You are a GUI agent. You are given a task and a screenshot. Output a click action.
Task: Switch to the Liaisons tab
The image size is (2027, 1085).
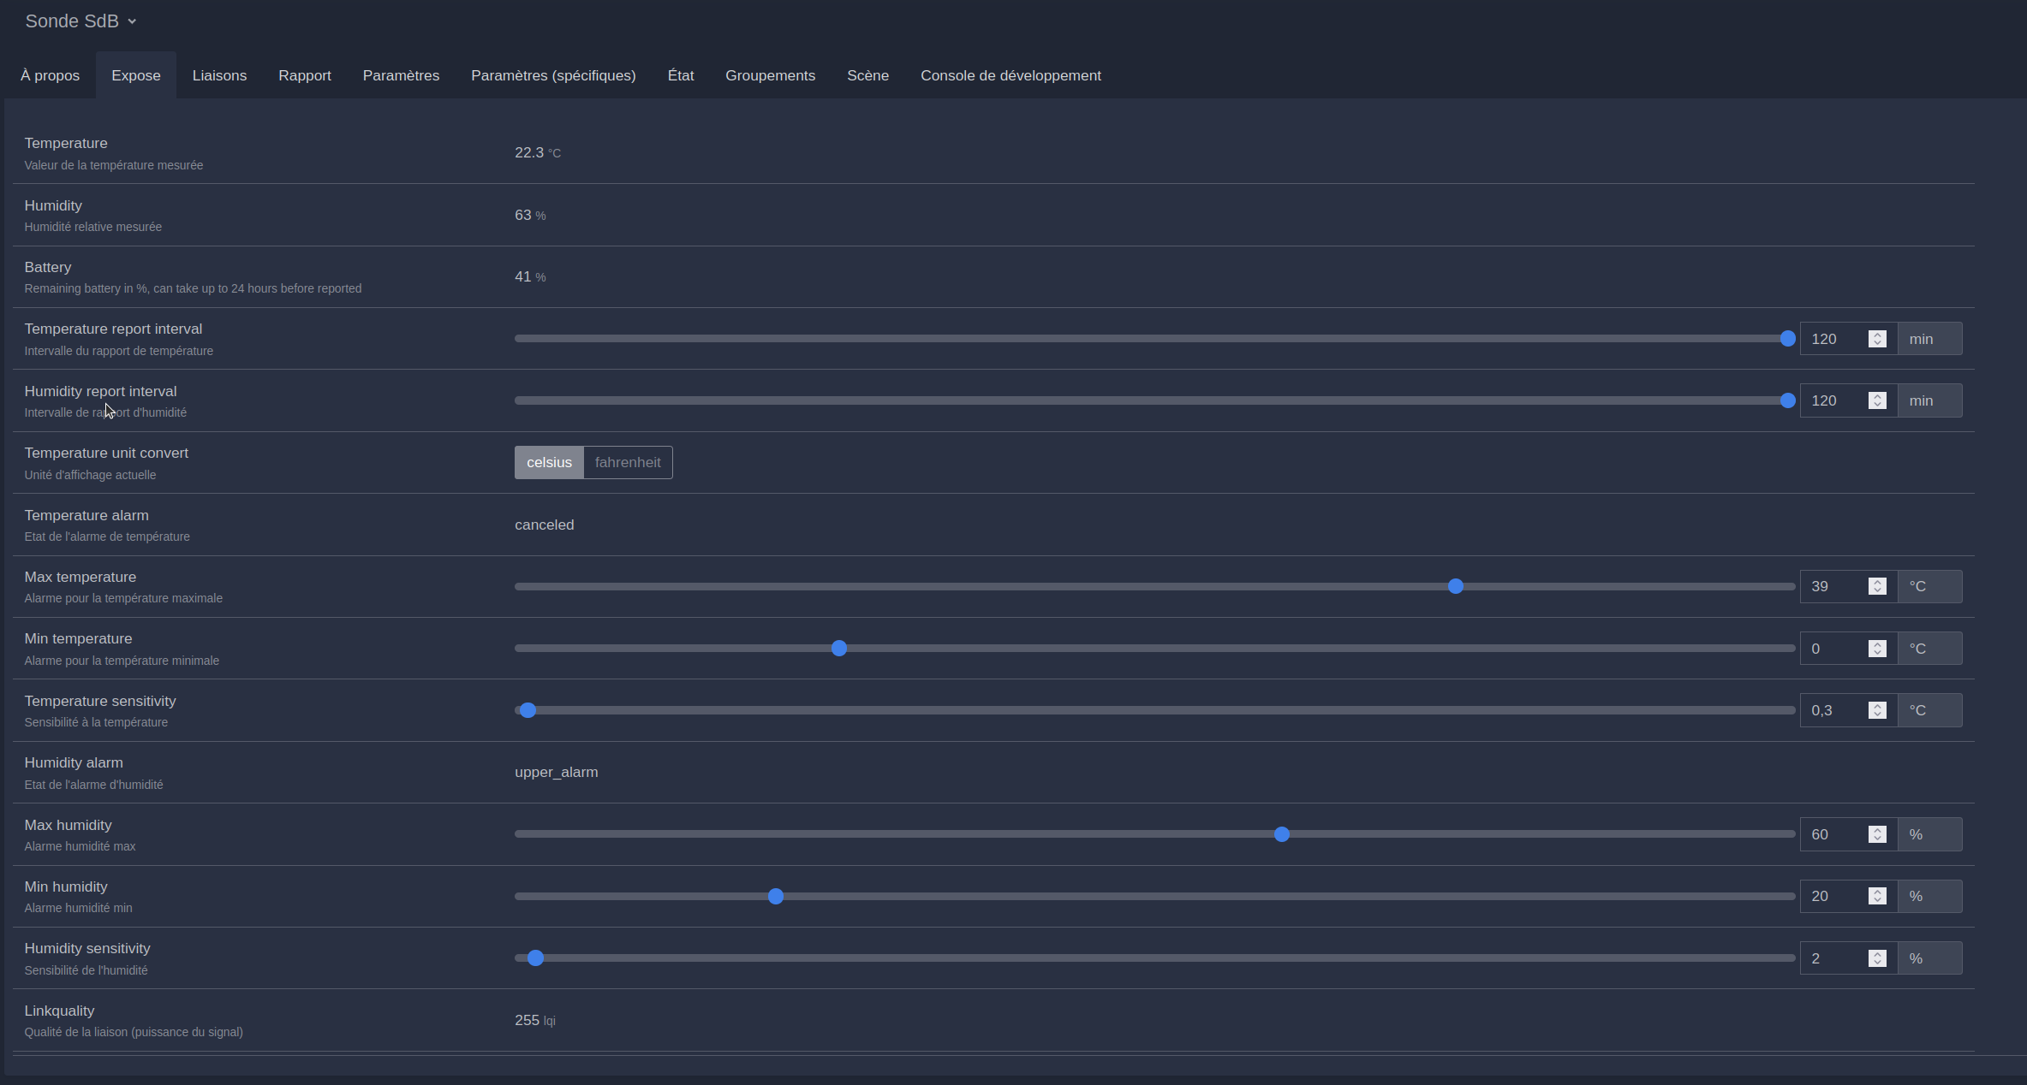pos(219,75)
